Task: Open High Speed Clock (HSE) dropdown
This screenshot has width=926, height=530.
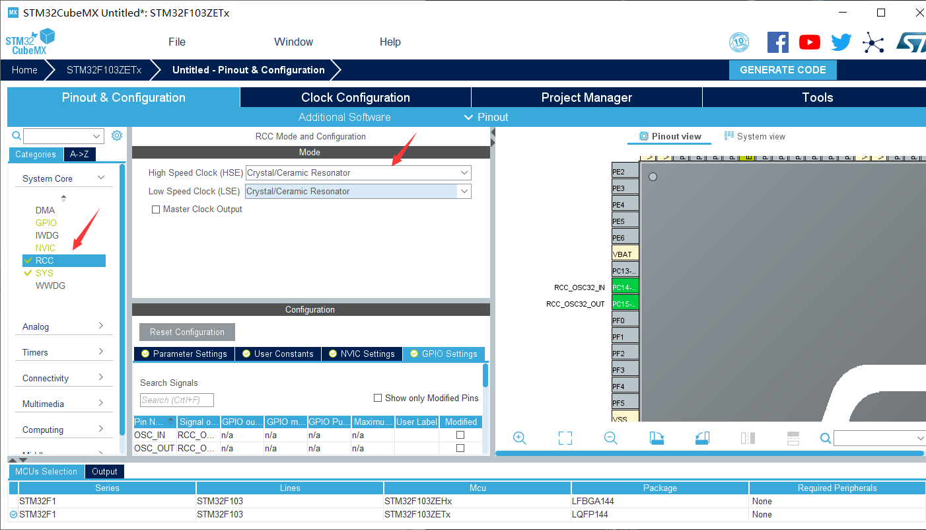Action: 358,172
